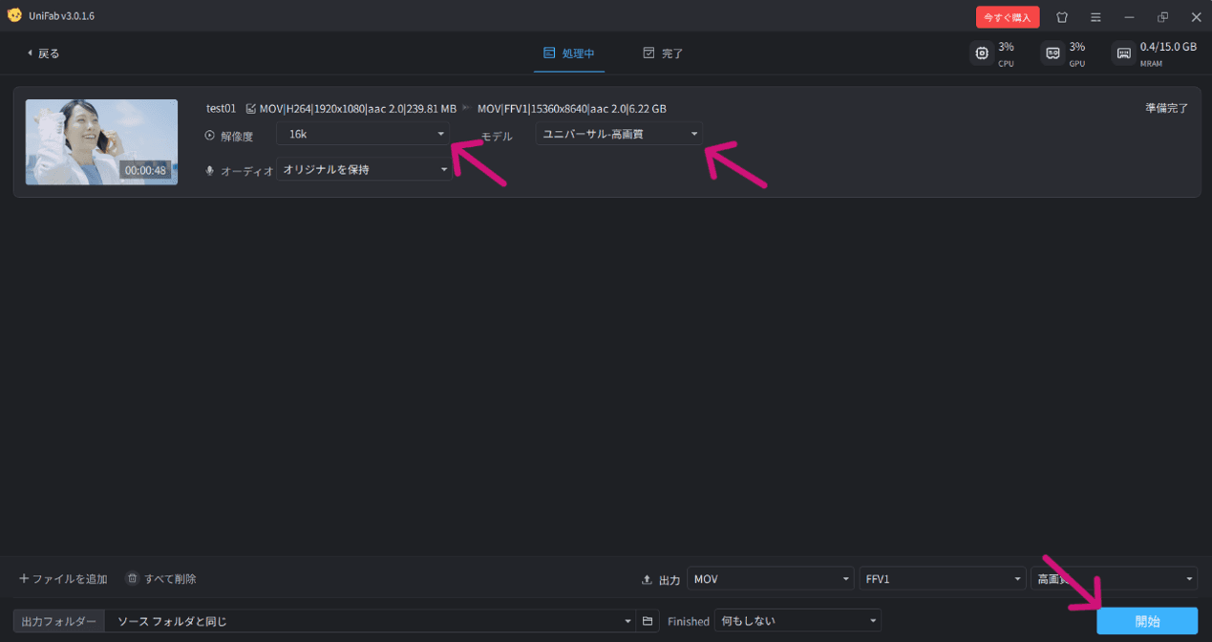The height and width of the screenshot is (642, 1212).
Task: Switch to the 処理中 tab
Action: click(569, 53)
